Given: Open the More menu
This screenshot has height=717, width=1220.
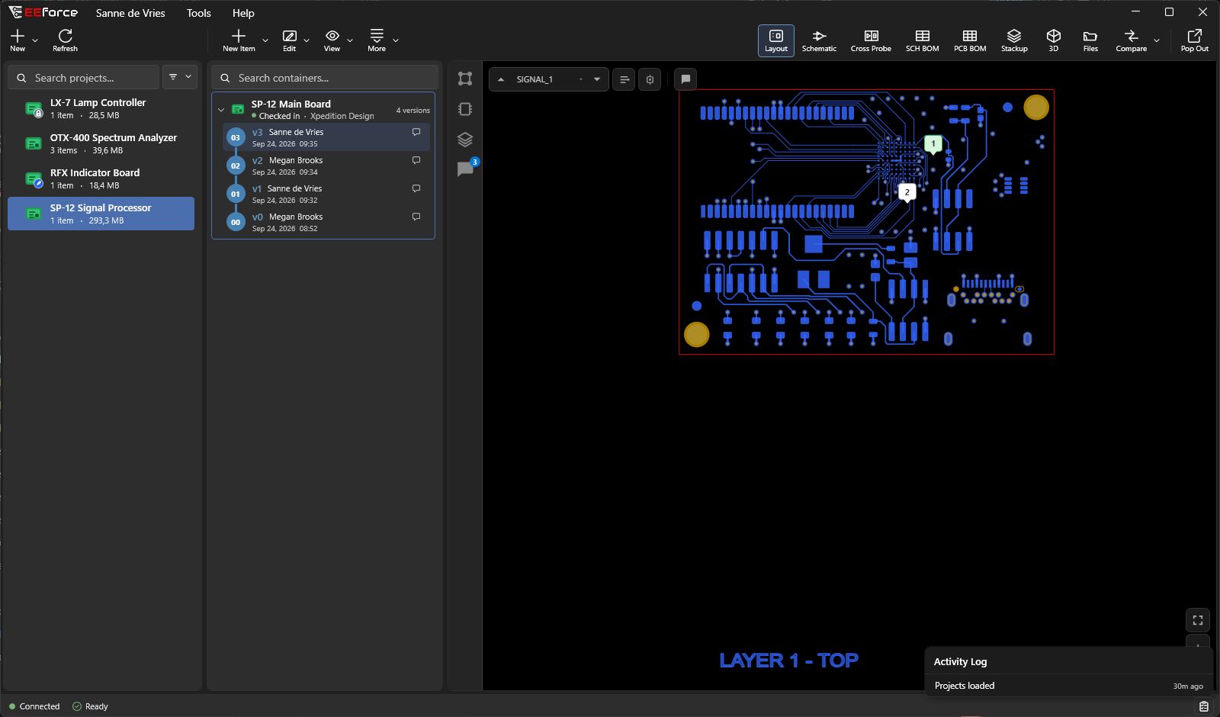Looking at the screenshot, I should pyautogui.click(x=377, y=40).
